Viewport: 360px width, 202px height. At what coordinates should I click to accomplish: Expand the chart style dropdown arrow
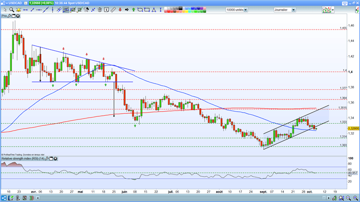point(332,10)
